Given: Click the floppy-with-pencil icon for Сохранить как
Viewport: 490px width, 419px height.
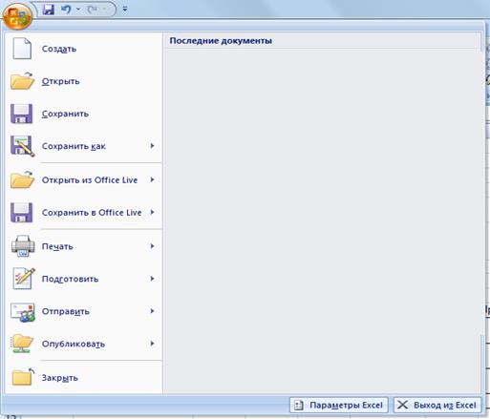Looking at the screenshot, I should [22, 146].
